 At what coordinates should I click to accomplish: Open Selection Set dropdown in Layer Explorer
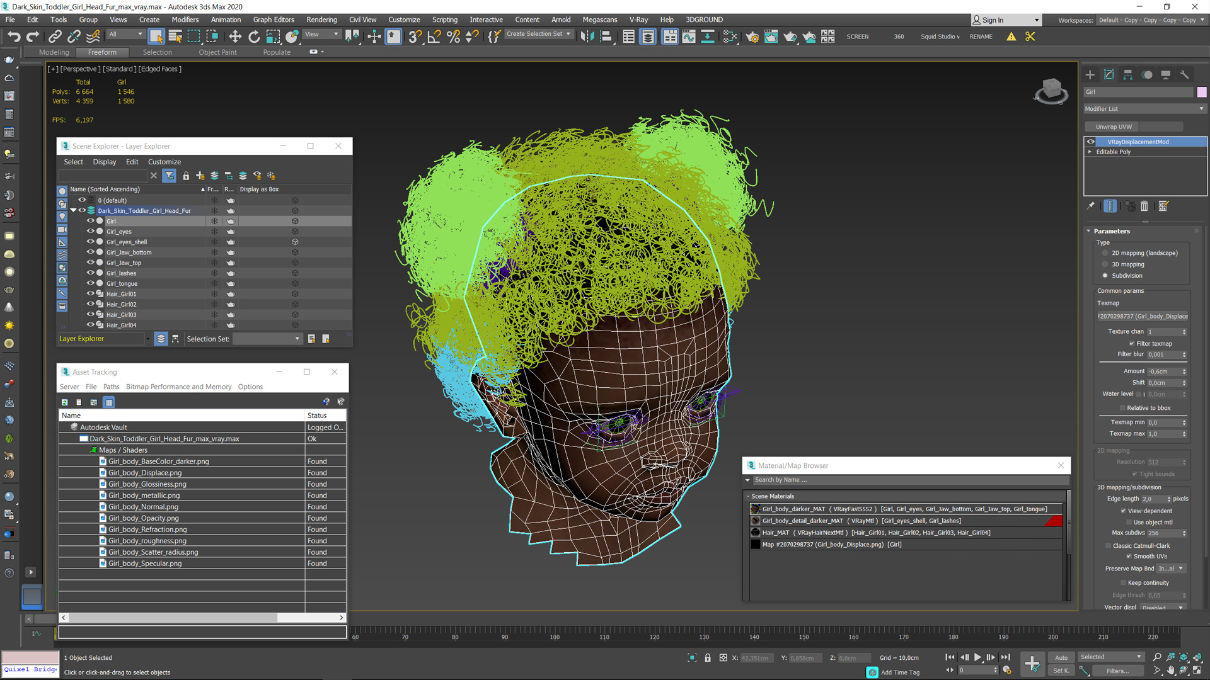point(267,339)
